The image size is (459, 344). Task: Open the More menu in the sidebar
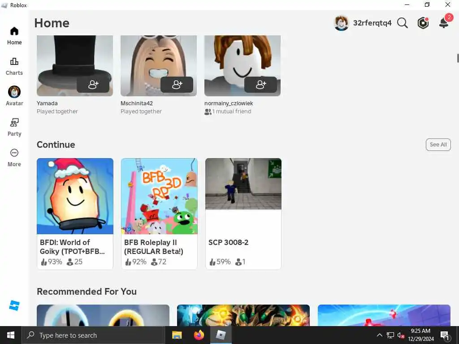14,158
